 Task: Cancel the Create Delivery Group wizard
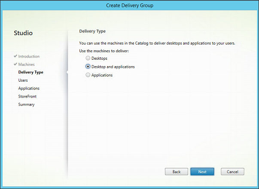tap(232, 172)
